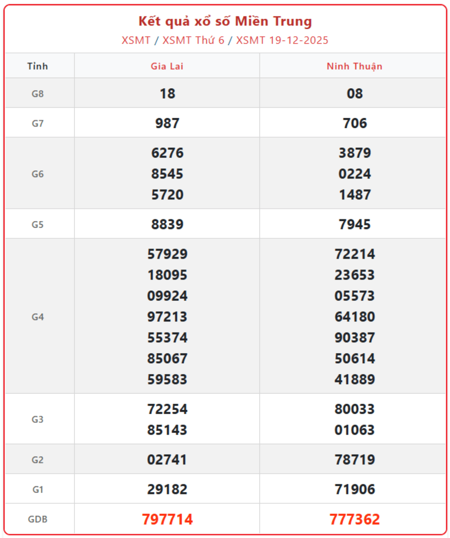Click Gia Lai G2 number 02741

pos(167,460)
